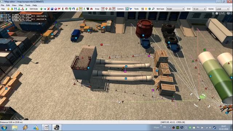Select the green plus new item mode
Image resolution: width=233 pixels, height=131 pixels.
pos(41,9)
